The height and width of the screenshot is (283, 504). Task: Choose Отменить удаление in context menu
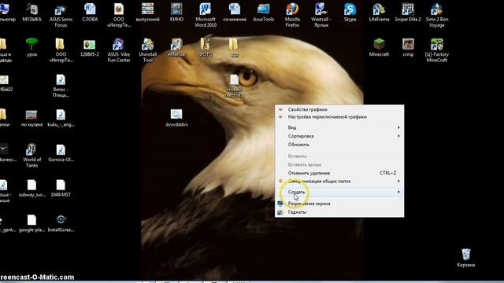pos(339,173)
